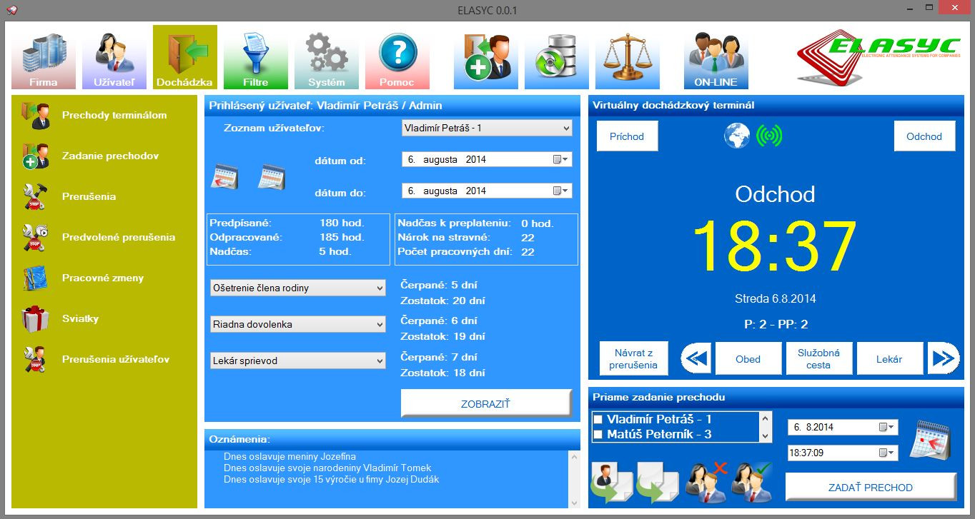Open the dátum do calendar picker

pos(561,191)
